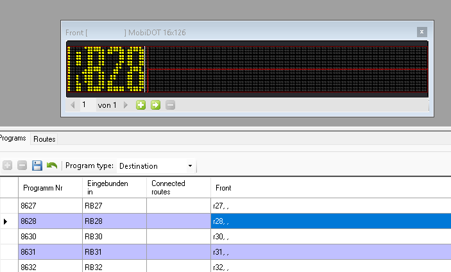451x272 pixels.
Task: Click the gray minus remove-page icon in Front panel
Action: [x=170, y=105]
